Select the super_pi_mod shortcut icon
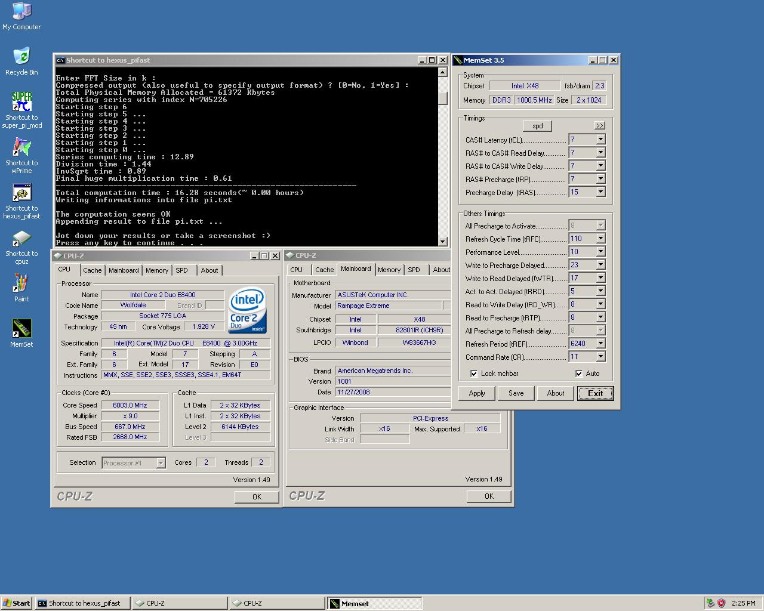764x611 pixels. tap(21, 110)
